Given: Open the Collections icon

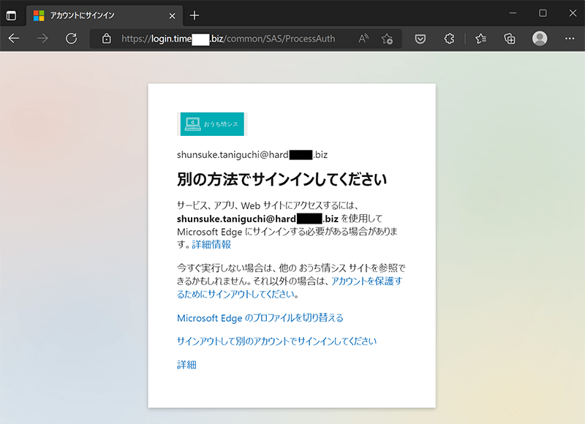Looking at the screenshot, I should (x=510, y=39).
